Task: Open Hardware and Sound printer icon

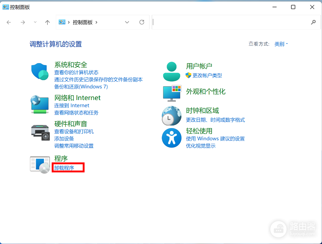Action: 41,133
